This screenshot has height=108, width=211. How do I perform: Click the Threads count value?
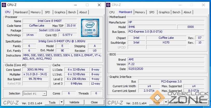(x=96, y=93)
